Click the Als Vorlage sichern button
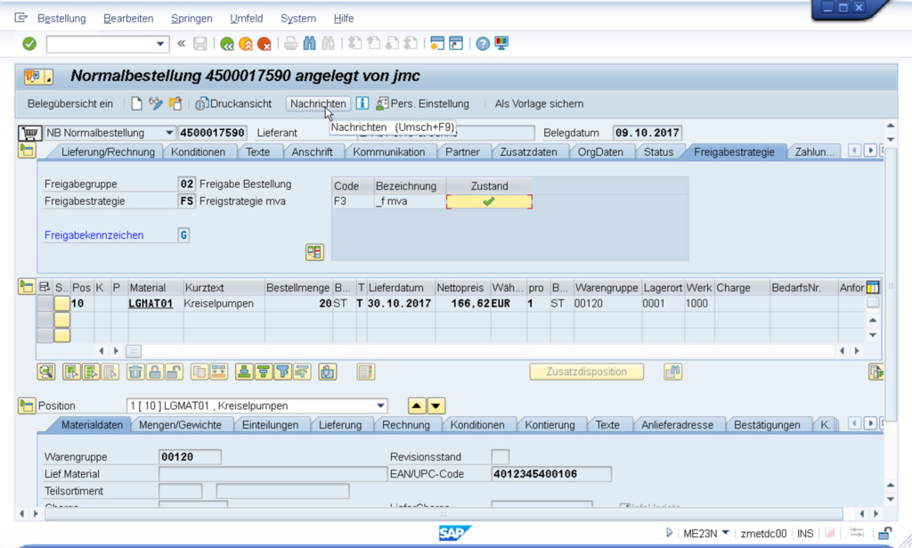Viewport: 912px width, 548px height. [x=539, y=103]
